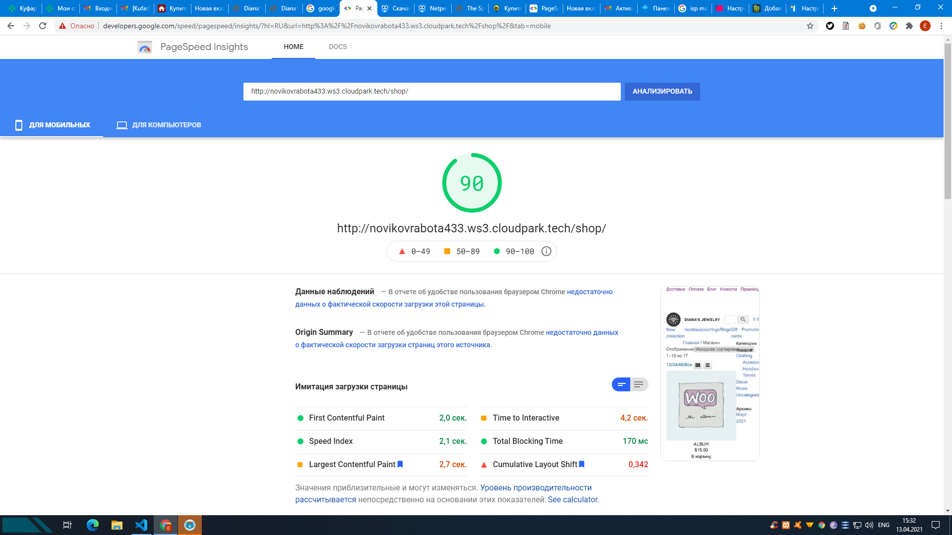Open the DOCS tab

[338, 47]
